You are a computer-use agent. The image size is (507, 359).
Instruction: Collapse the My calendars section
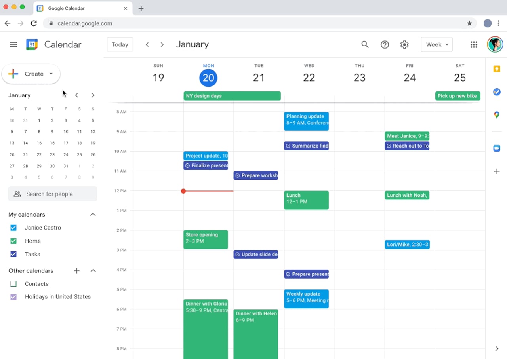click(x=93, y=214)
